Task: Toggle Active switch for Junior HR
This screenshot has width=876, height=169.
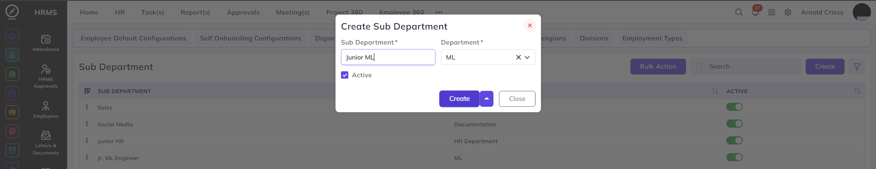Action: tap(734, 140)
